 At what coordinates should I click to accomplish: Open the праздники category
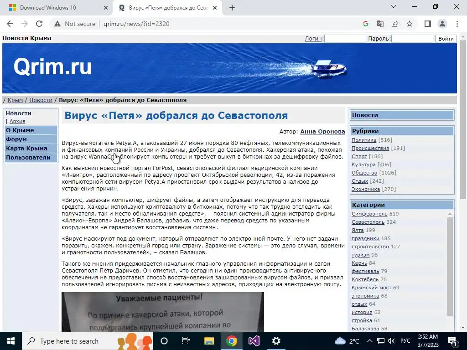pyautogui.click(x=365, y=238)
